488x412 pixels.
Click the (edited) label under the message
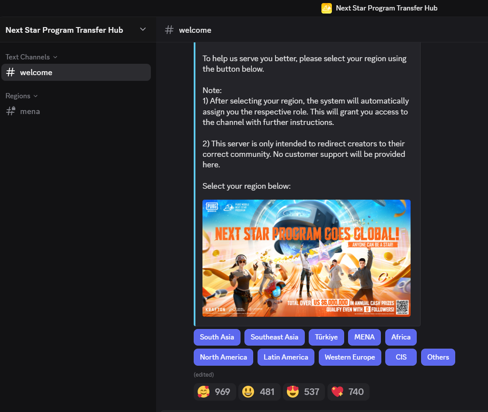click(x=204, y=375)
